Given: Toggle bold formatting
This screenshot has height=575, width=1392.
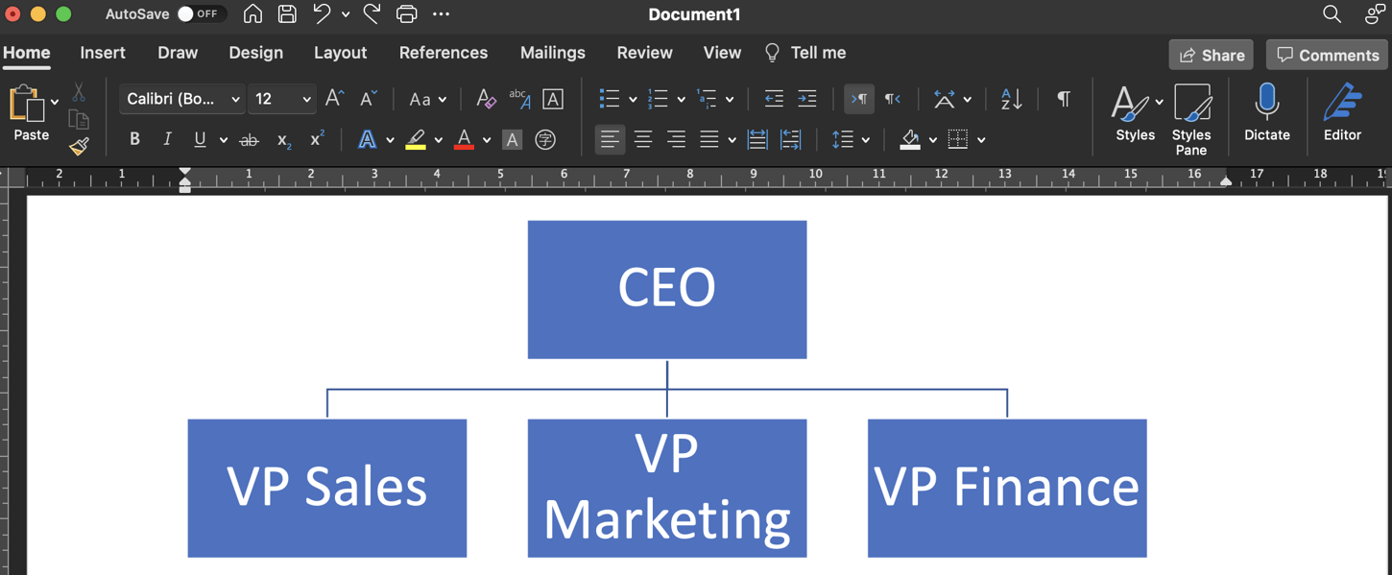Looking at the screenshot, I should [x=134, y=139].
